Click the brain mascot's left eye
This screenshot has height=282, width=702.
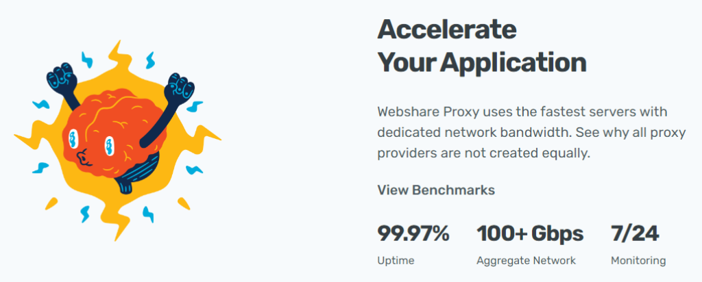click(73, 139)
